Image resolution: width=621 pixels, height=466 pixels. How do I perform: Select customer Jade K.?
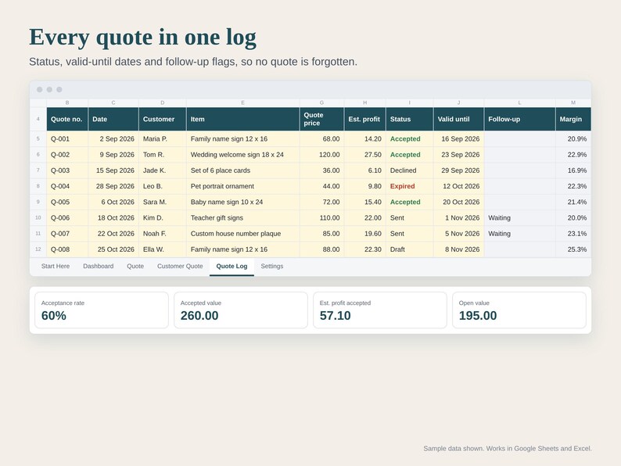click(x=163, y=170)
